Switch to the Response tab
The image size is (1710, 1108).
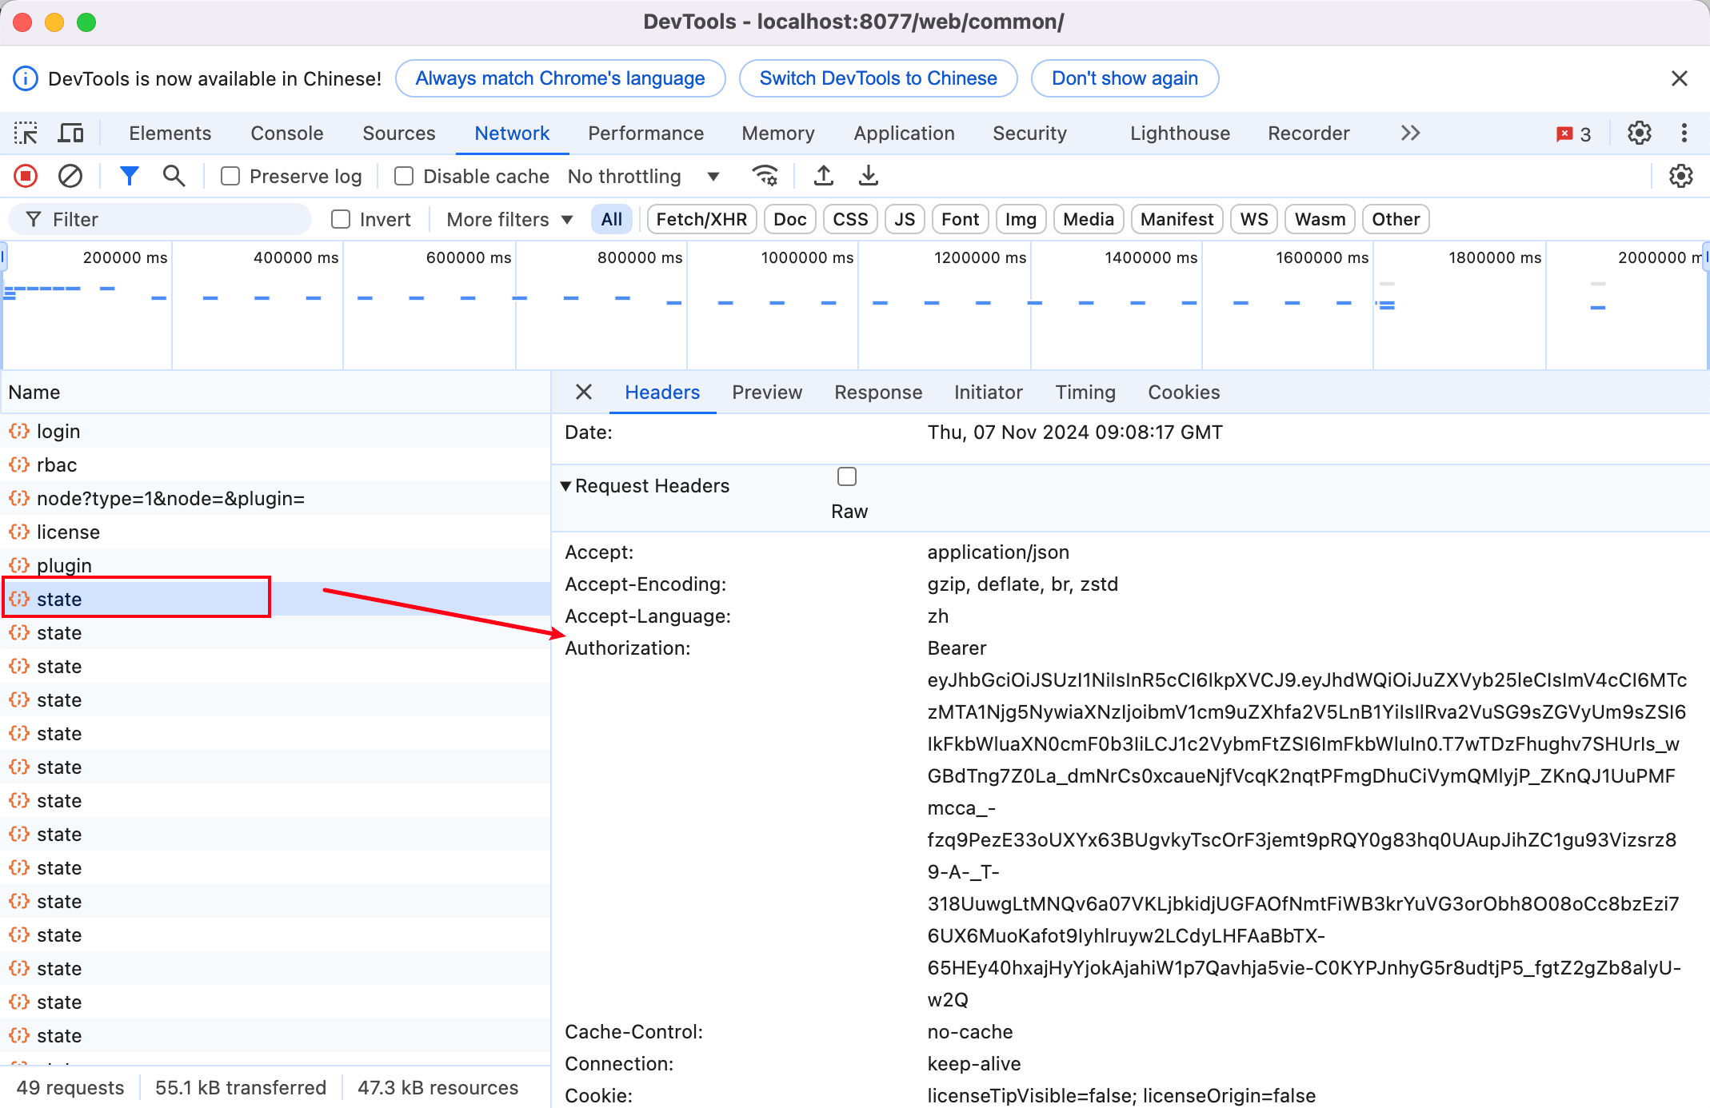pos(877,393)
